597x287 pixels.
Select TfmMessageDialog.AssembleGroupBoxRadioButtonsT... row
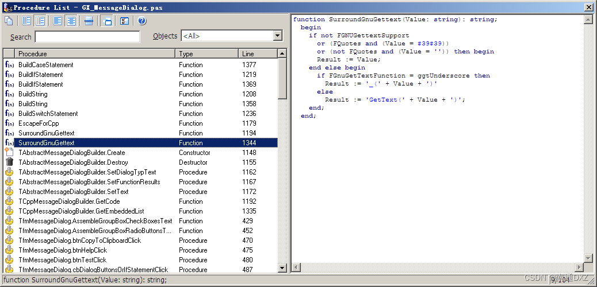click(x=140, y=231)
